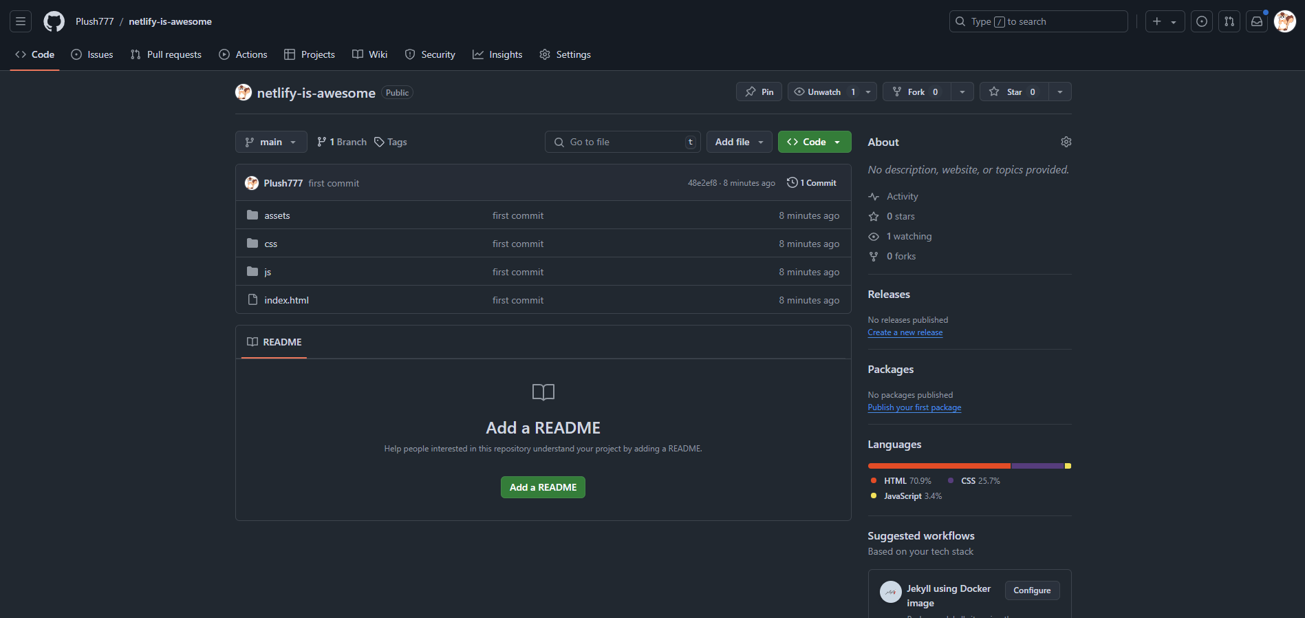Expand the Star lists dropdown arrow
1305x618 pixels.
coord(1060,92)
